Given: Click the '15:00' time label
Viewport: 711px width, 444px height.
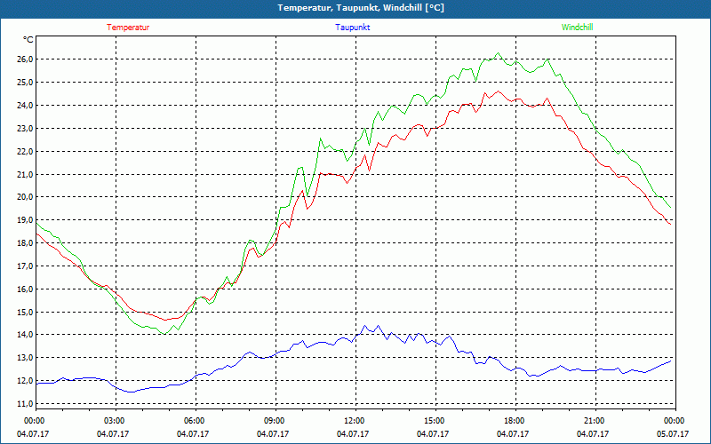Looking at the screenshot, I should coord(435,421).
